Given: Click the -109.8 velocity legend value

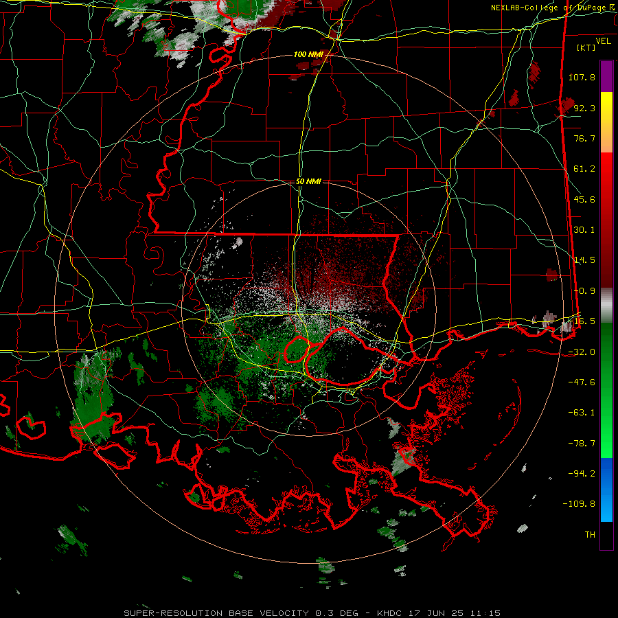Looking at the screenshot, I should (x=579, y=504).
